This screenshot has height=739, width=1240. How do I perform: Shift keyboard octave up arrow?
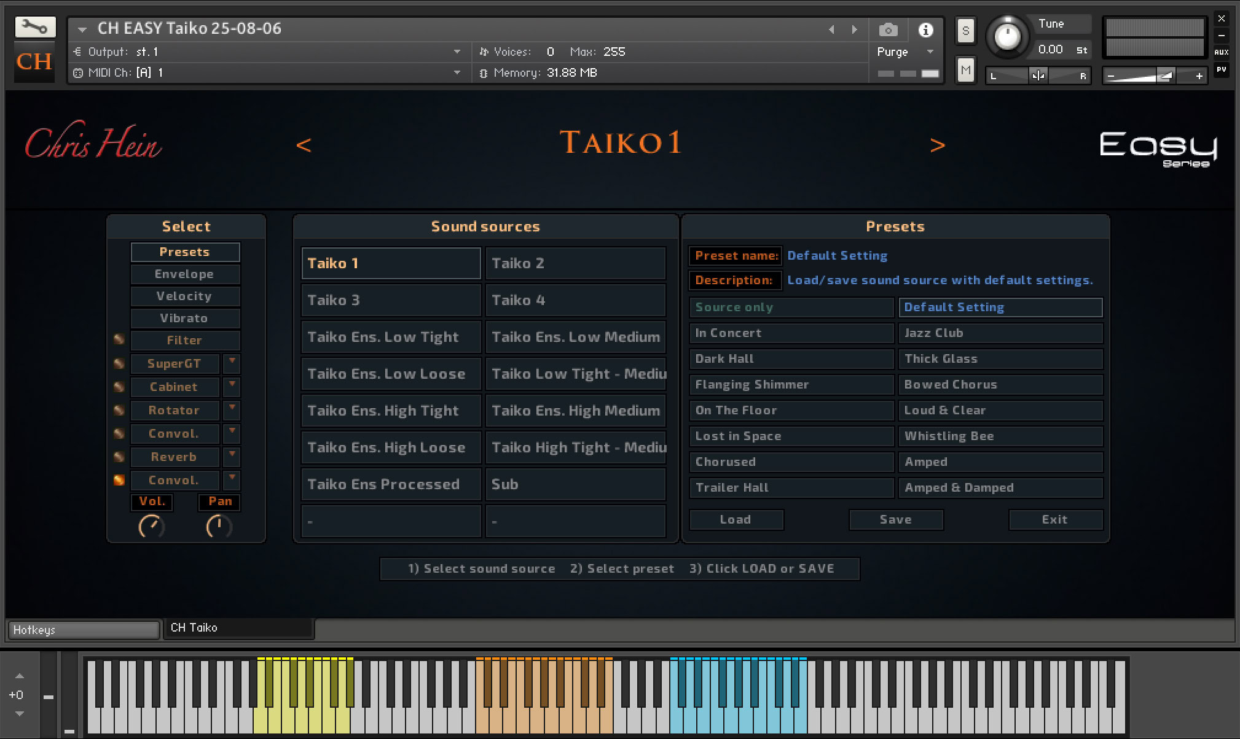(x=20, y=676)
